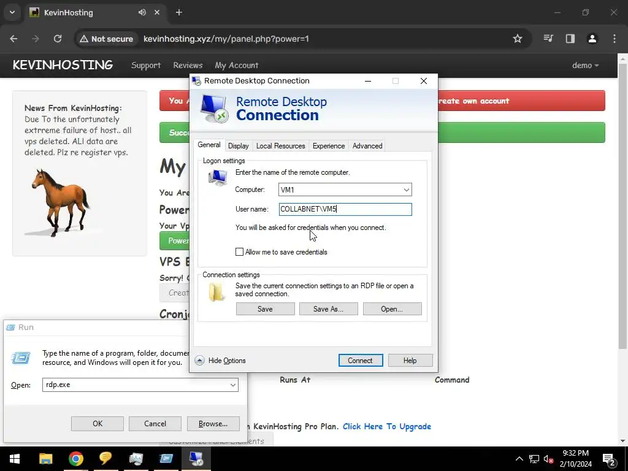Screen dimensions: 628x471
Task: Click the Save As... button
Action: point(329,309)
